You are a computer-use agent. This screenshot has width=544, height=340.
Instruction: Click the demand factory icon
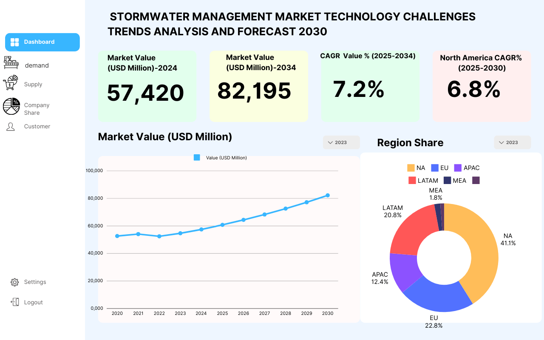tap(11, 62)
